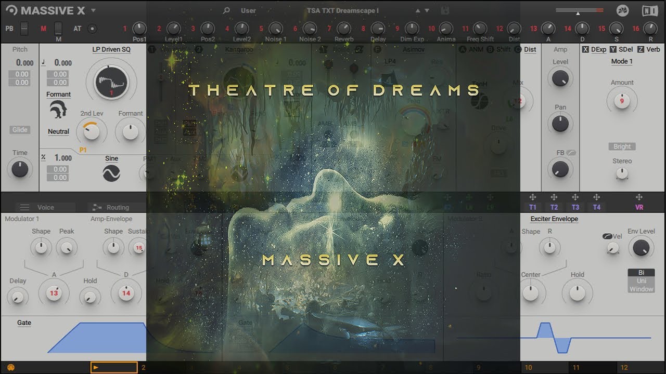The height and width of the screenshot is (374, 666).
Task: Click macro knob 13 labeled A
Action: (548, 29)
